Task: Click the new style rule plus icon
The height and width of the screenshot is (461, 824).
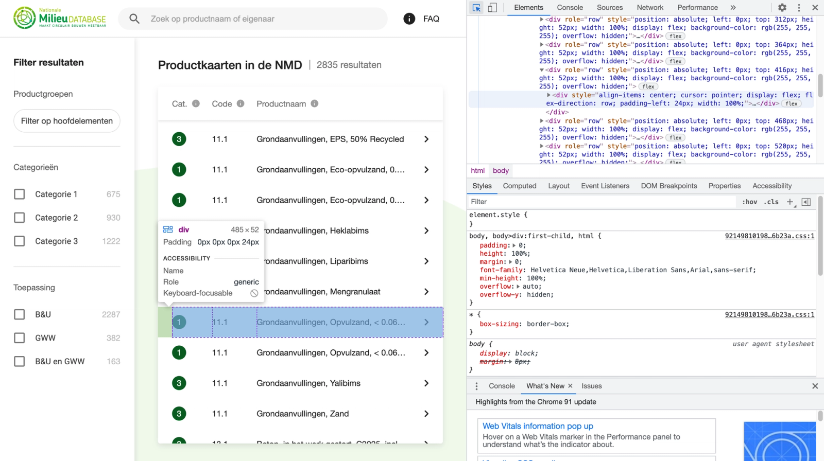Action: click(x=790, y=202)
